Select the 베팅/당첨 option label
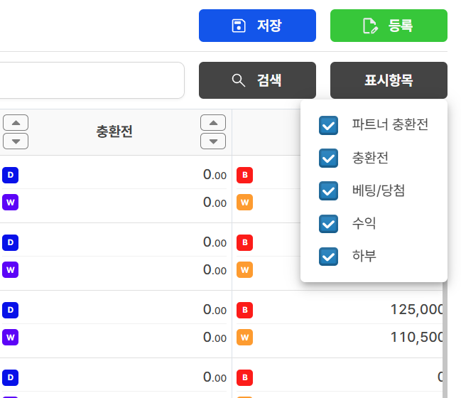 pyautogui.click(x=379, y=190)
